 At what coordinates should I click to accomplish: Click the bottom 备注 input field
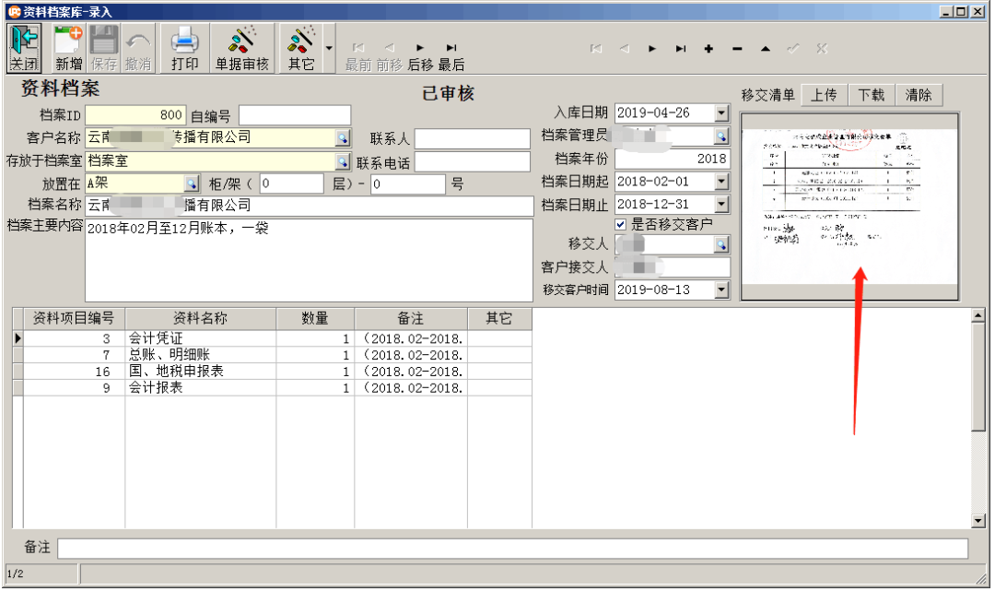513,549
